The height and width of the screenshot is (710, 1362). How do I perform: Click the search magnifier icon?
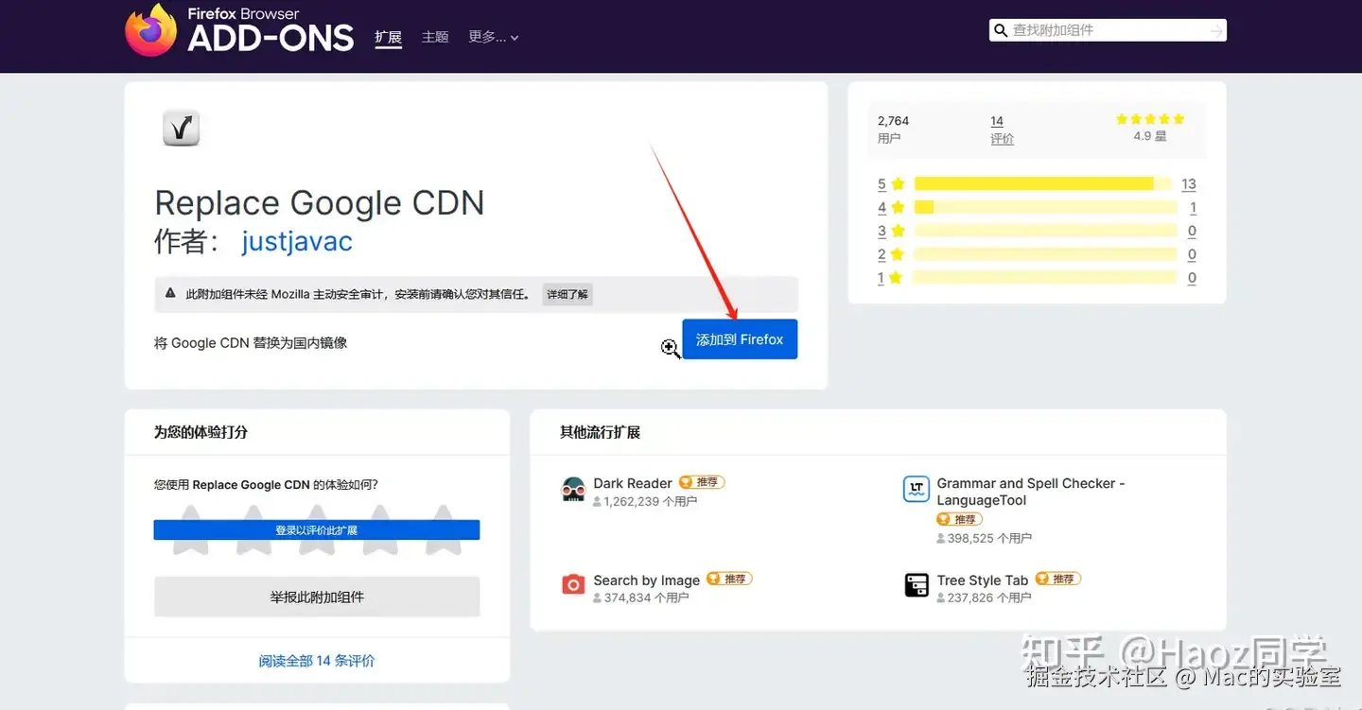[1000, 30]
